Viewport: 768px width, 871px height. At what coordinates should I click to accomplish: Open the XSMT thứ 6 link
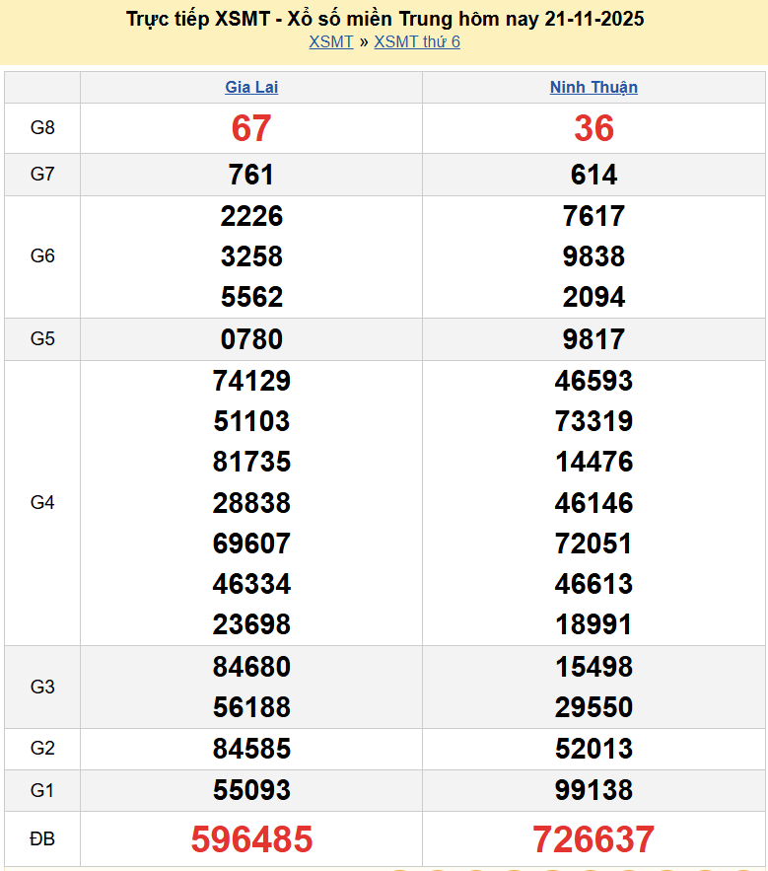pos(417,41)
